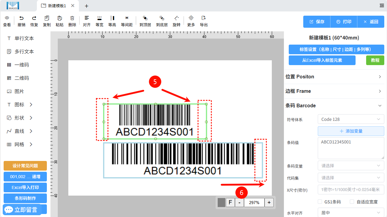Click the 打印 print button
This screenshot has width=387, height=217.
344,22
